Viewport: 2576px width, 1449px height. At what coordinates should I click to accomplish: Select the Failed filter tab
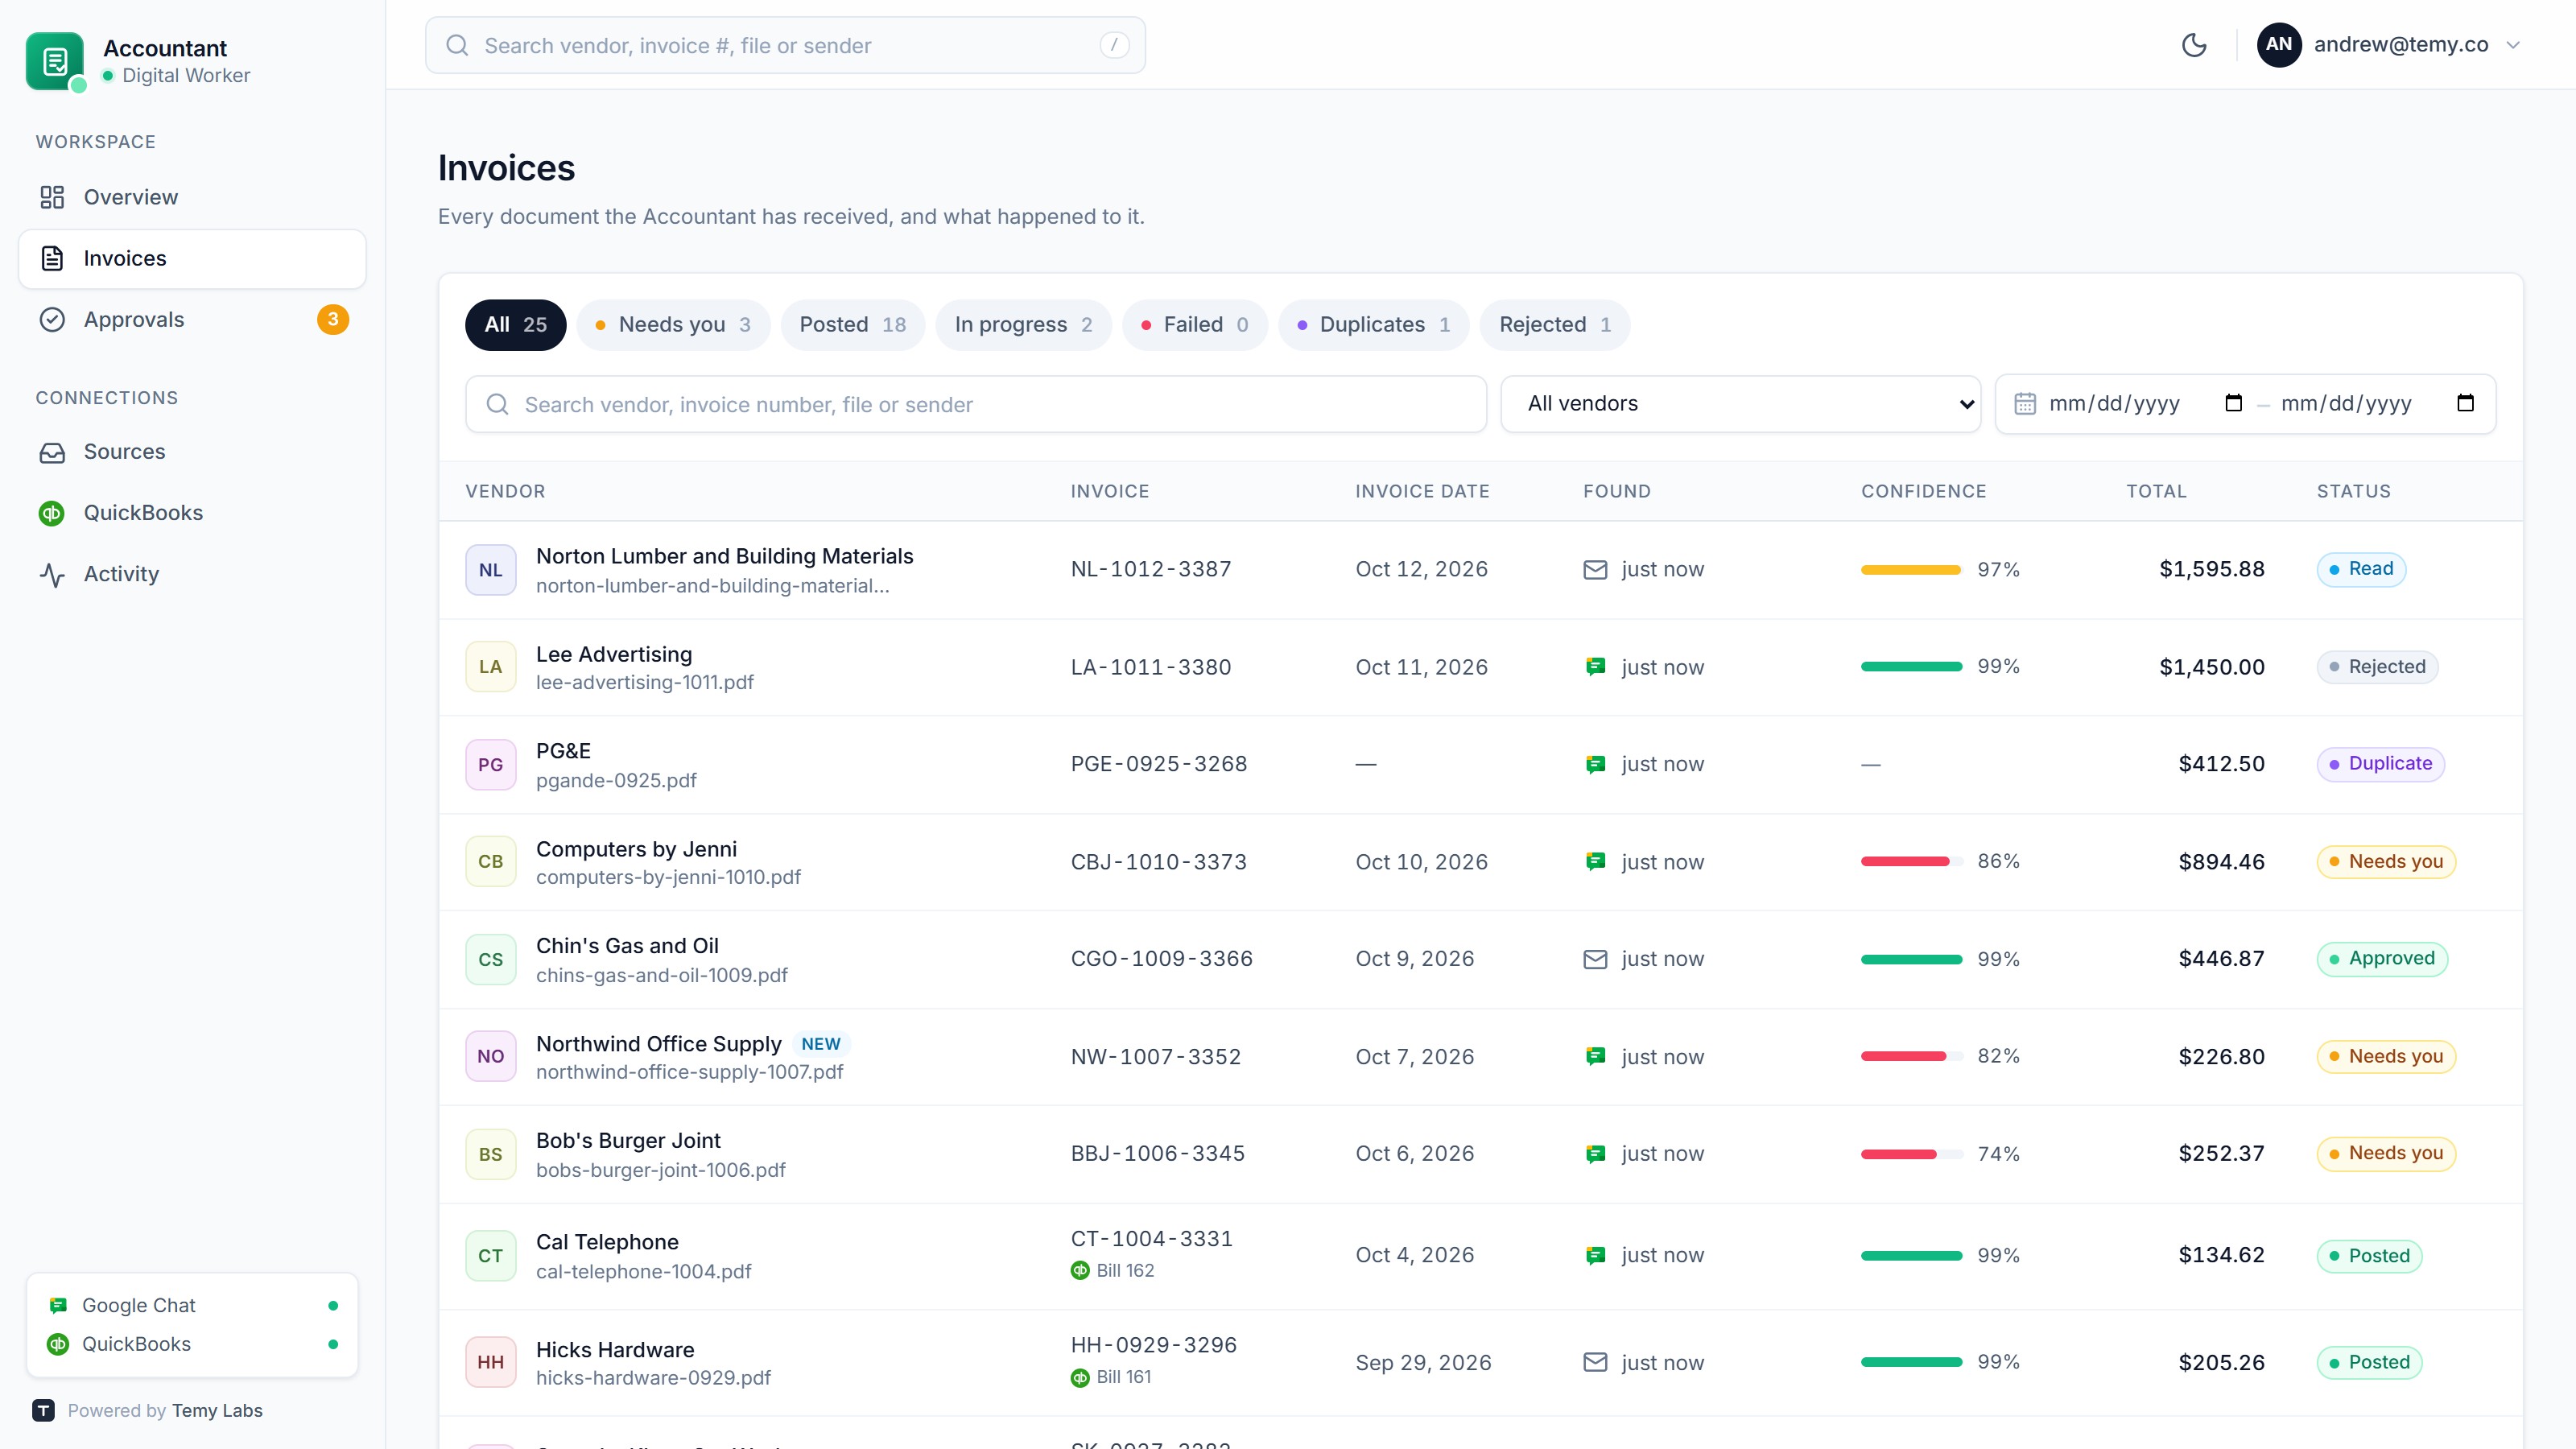click(x=1194, y=324)
